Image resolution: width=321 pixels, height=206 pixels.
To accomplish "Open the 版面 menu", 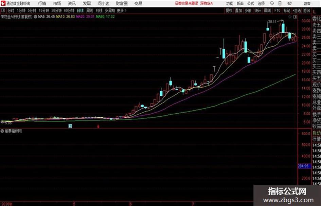I will tap(240, 3).
